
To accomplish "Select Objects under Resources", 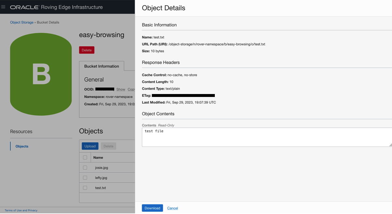I will pos(21,146).
